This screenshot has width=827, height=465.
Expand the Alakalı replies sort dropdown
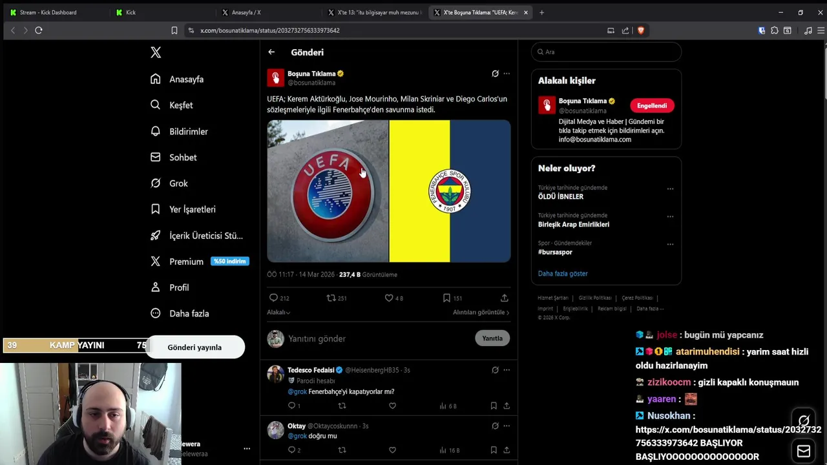pos(278,313)
